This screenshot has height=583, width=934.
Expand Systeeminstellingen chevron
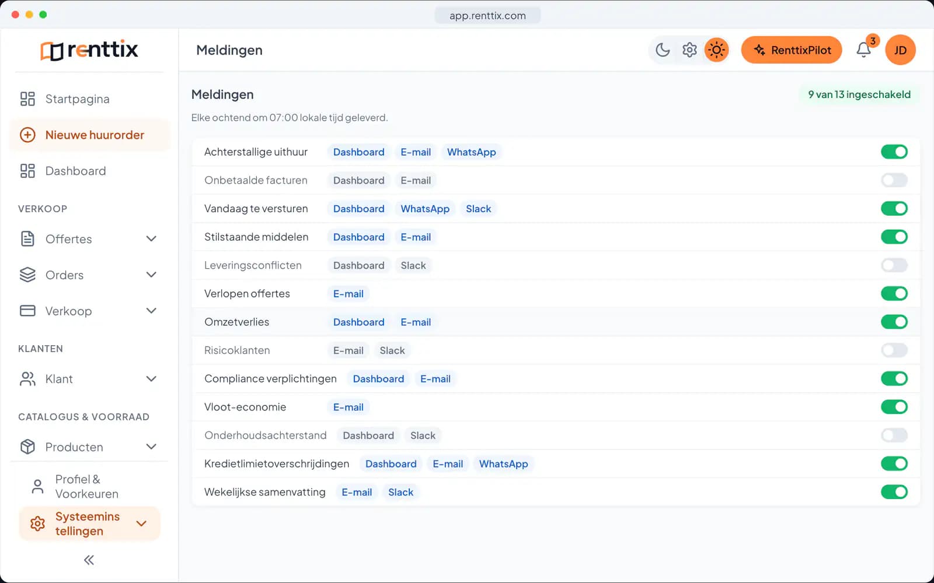tap(141, 524)
